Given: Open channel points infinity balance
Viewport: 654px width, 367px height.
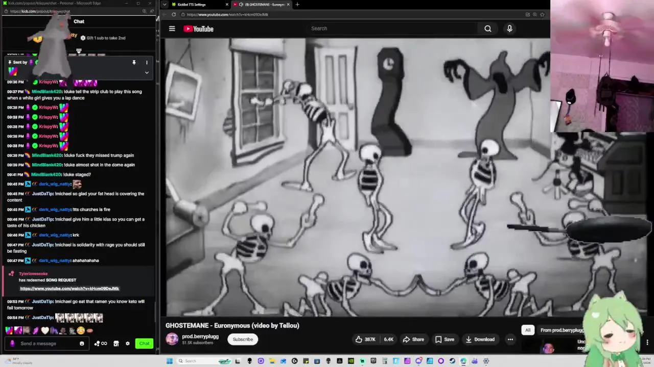Looking at the screenshot, I should click(x=101, y=344).
